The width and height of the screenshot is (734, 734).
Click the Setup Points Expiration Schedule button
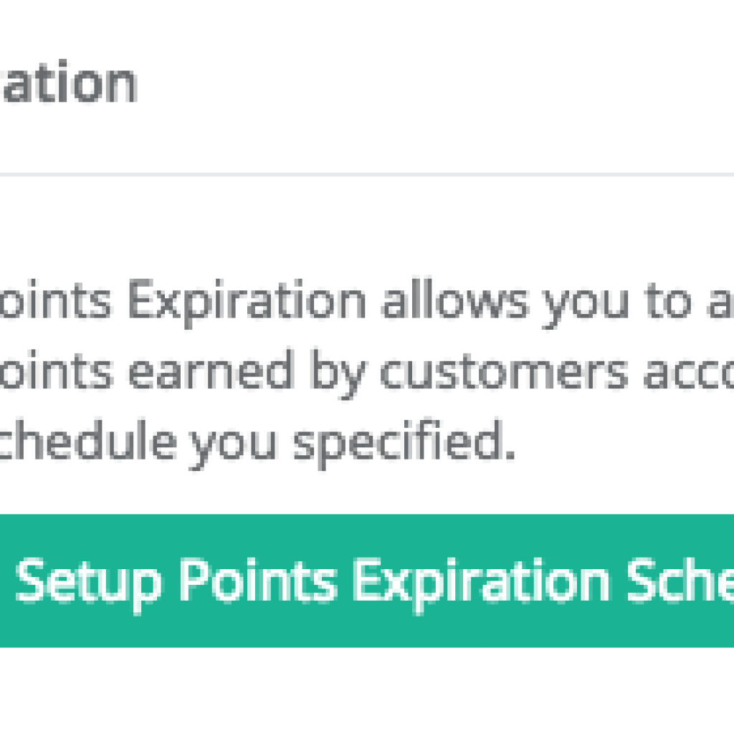[367, 581]
